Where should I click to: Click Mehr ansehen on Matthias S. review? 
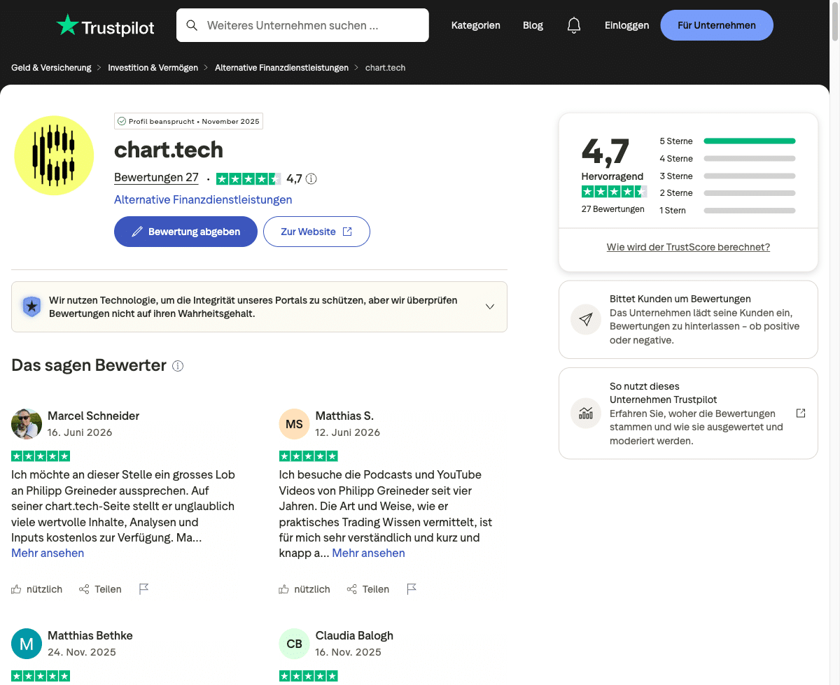pyautogui.click(x=368, y=553)
